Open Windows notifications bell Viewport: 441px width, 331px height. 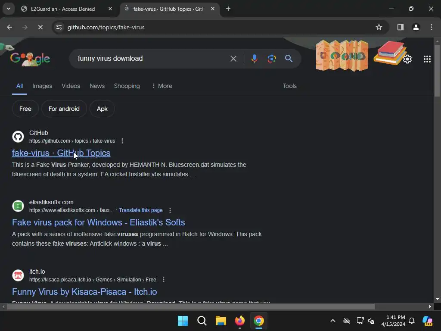(412, 321)
